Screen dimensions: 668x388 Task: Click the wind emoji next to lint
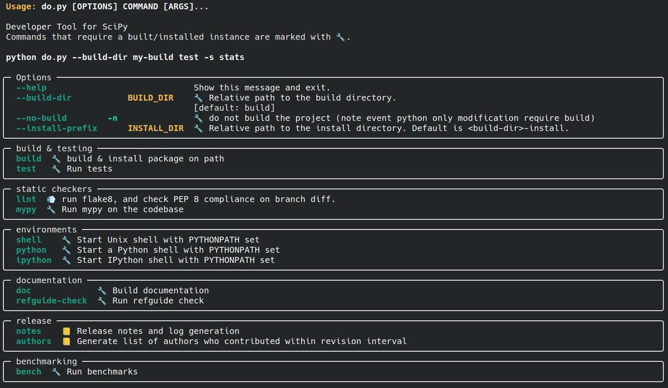point(51,199)
